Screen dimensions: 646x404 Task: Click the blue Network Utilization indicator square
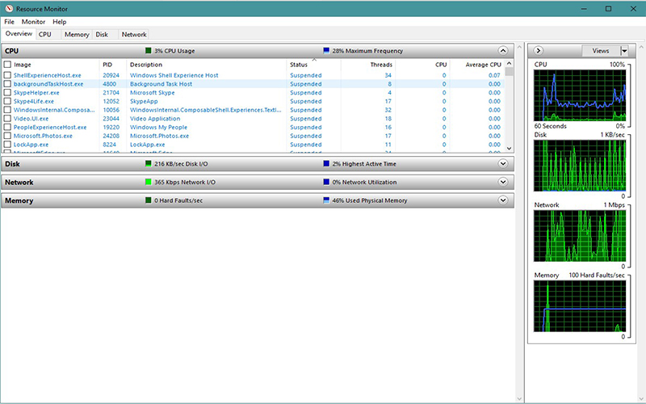(x=326, y=182)
